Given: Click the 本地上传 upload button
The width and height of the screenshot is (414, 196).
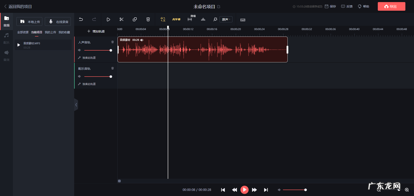Looking at the screenshot, I should (x=29, y=22).
